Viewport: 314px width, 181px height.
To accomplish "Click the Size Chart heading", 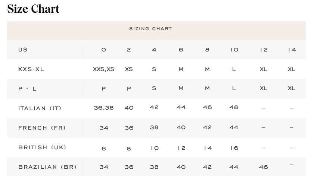I will (x=33, y=9).
